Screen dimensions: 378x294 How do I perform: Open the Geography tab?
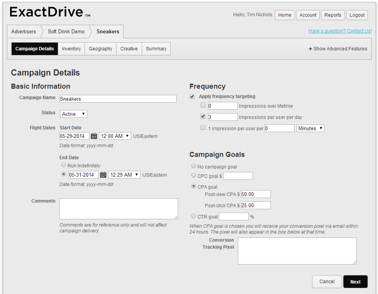pos(101,48)
